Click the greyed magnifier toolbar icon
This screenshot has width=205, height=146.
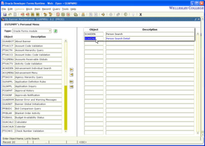91,14
